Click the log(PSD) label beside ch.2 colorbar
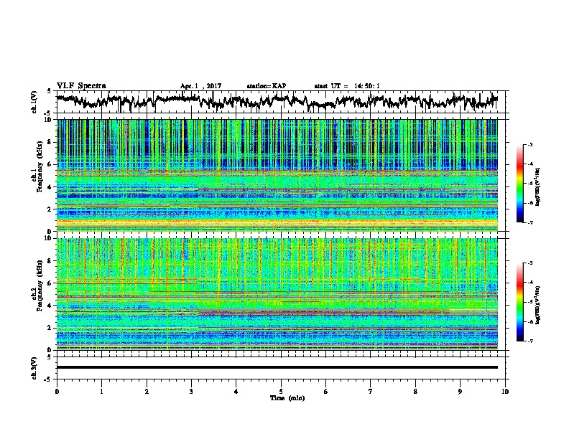Screen dimensions: 569x439 [538, 305]
